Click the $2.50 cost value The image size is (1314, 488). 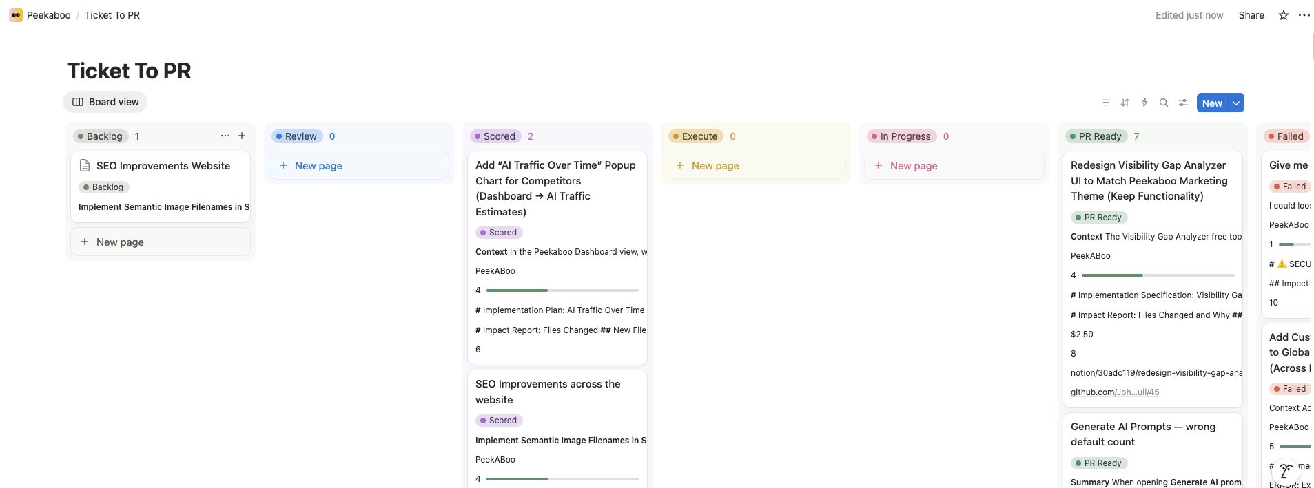point(1082,335)
